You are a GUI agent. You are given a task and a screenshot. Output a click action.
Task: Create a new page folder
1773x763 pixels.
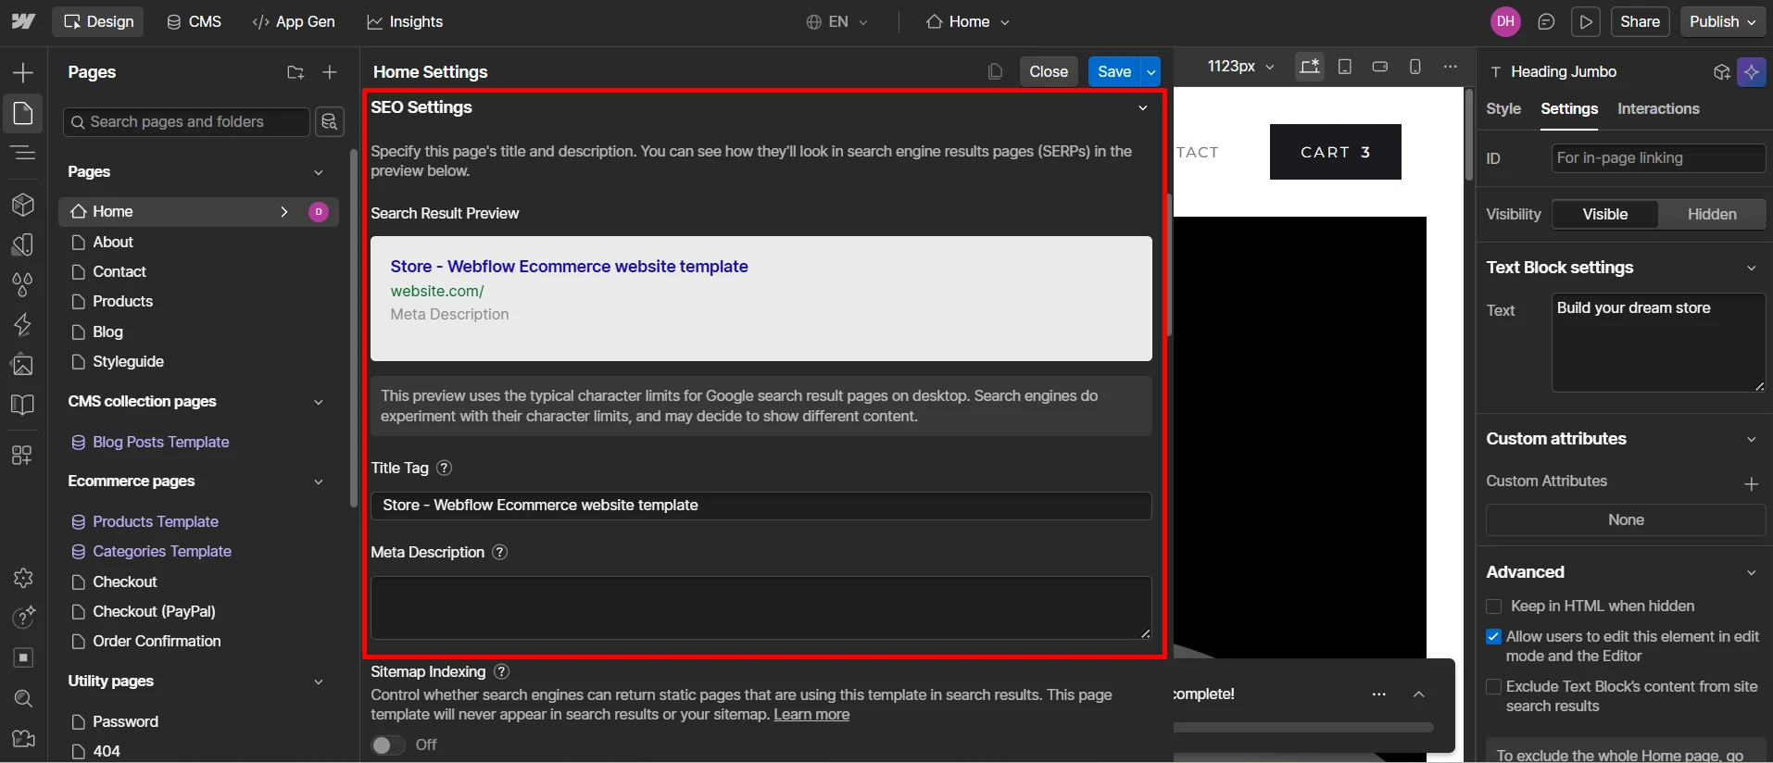coord(295,72)
